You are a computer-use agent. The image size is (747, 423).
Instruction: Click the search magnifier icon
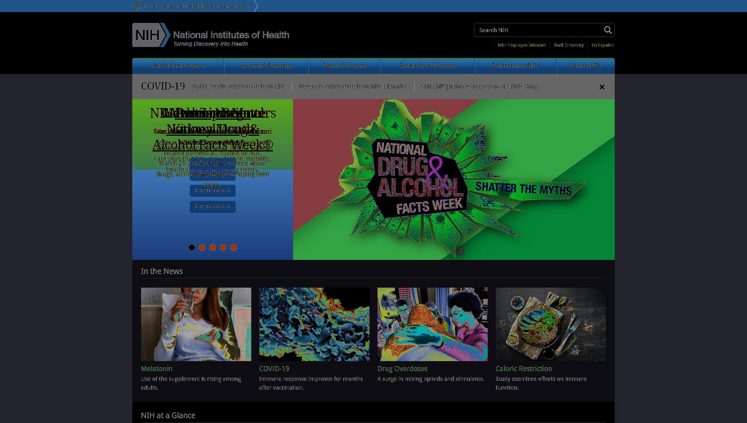[x=607, y=30]
